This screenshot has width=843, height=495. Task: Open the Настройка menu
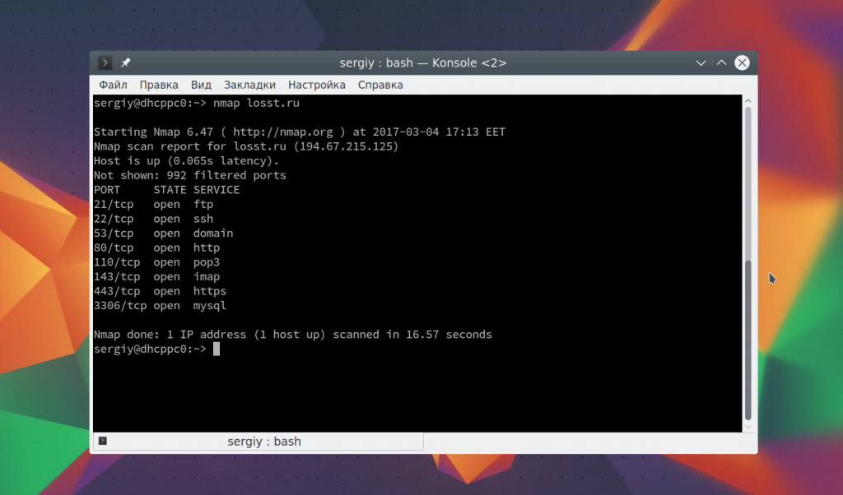click(317, 85)
